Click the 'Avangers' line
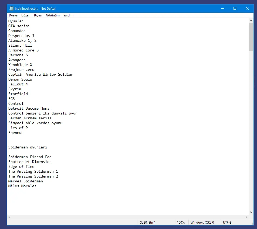Viewport: 257px width, 229px height. [x=17, y=60]
